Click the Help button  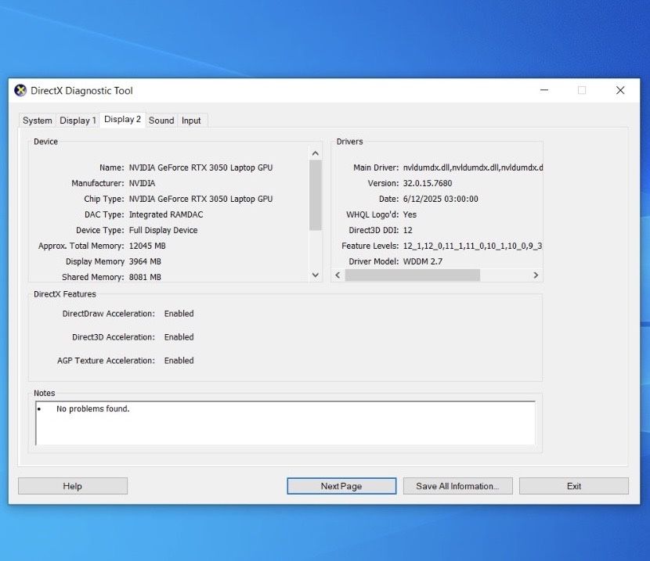(x=73, y=486)
